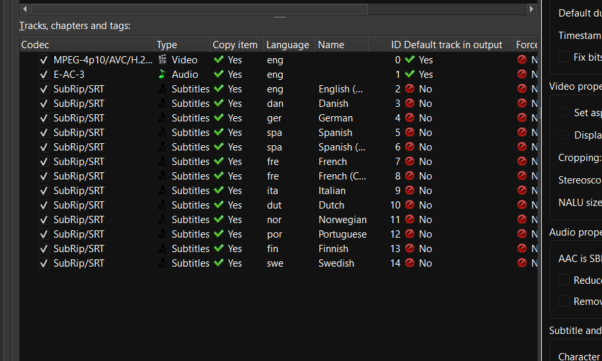Click green Default track checkmark for the E-AC-3 audio

tap(410, 74)
